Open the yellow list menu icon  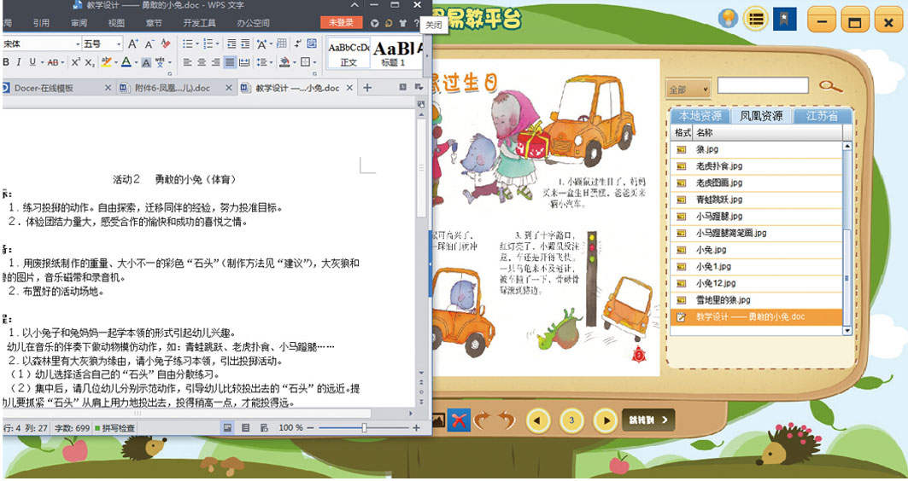tap(755, 19)
